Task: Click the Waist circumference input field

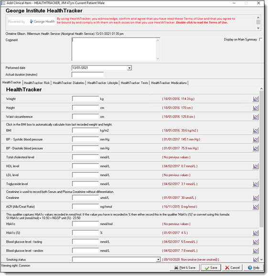Action: (85, 117)
